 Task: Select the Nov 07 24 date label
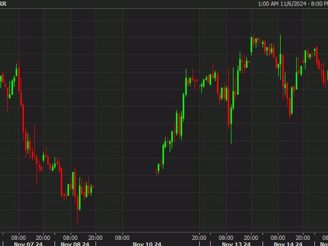coord(28,244)
